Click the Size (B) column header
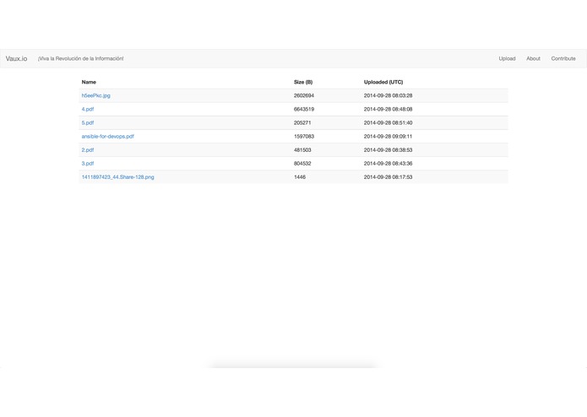 [303, 82]
